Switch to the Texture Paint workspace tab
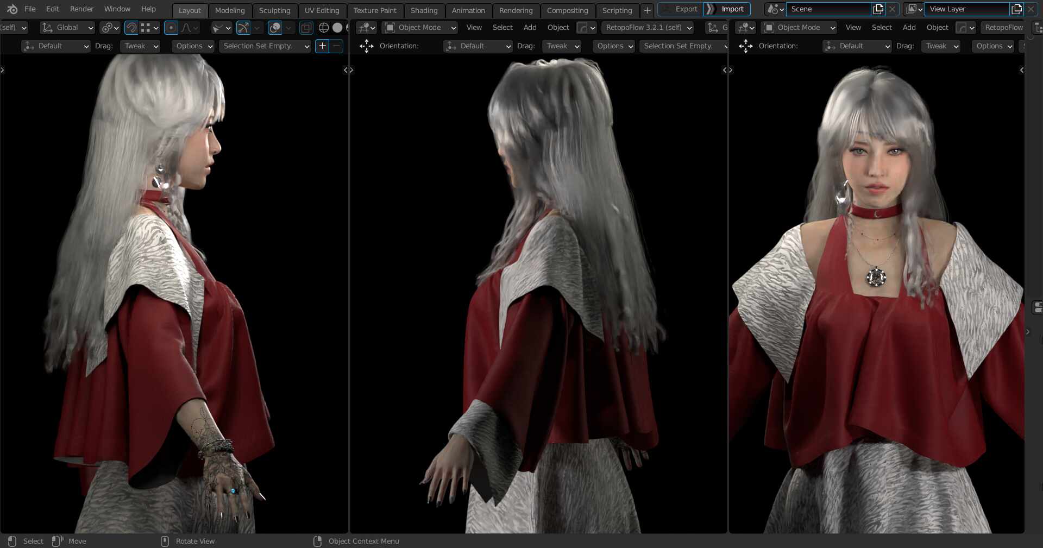Image resolution: width=1043 pixels, height=548 pixels. point(375,10)
